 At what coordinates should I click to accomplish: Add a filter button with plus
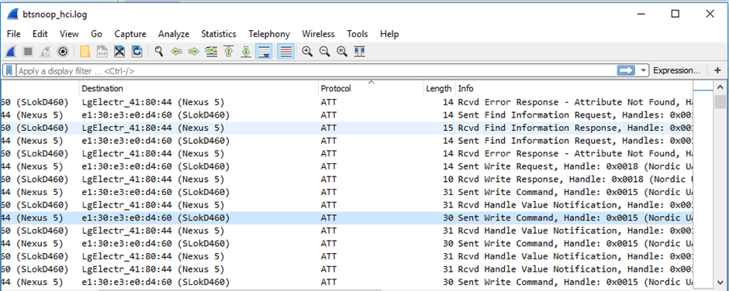[x=717, y=70]
